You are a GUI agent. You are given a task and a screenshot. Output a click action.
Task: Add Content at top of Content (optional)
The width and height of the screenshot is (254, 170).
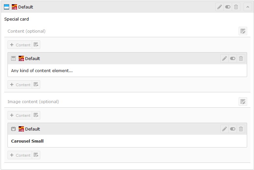tap(20, 45)
